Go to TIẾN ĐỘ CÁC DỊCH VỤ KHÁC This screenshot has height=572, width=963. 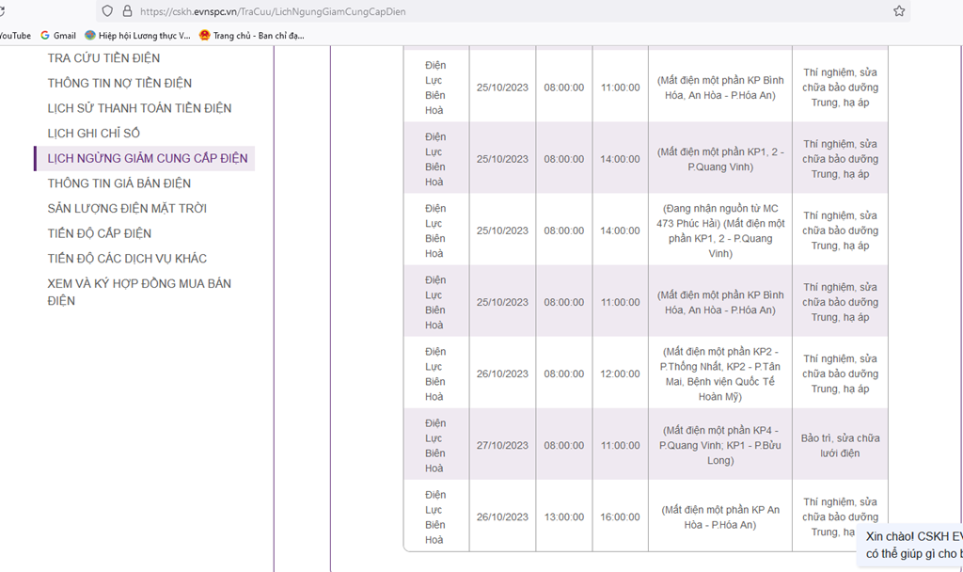coord(127,258)
